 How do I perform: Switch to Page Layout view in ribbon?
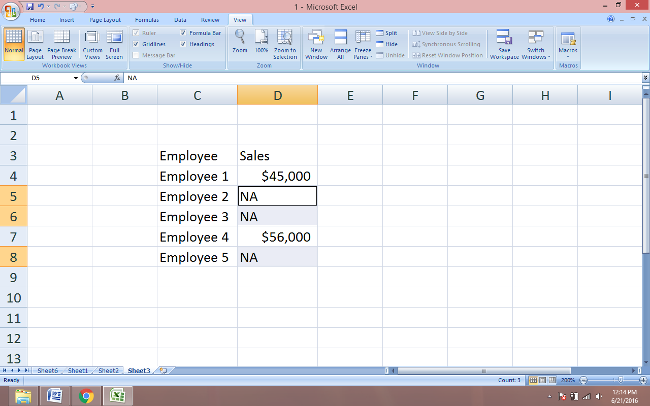coord(35,44)
